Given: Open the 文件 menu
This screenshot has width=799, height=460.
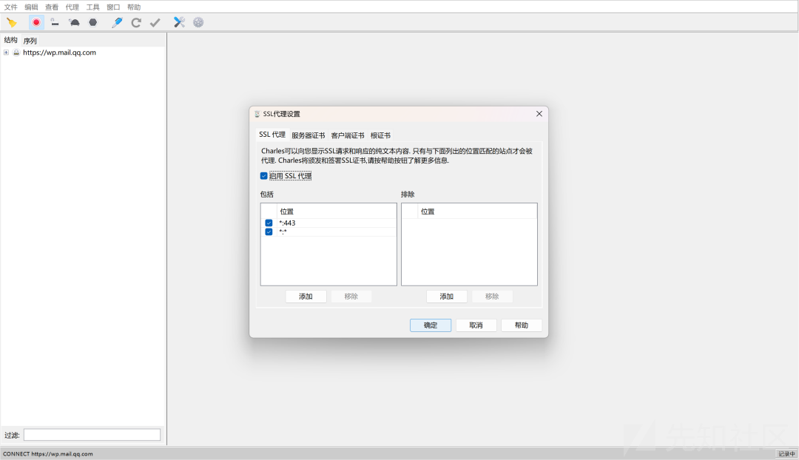Looking at the screenshot, I should (x=10, y=7).
